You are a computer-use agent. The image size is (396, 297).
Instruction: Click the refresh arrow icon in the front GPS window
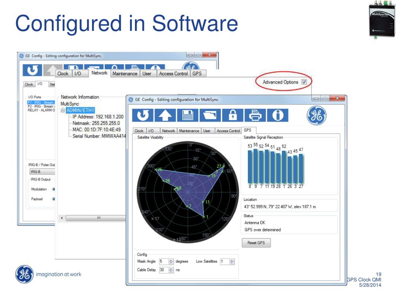click(143, 115)
